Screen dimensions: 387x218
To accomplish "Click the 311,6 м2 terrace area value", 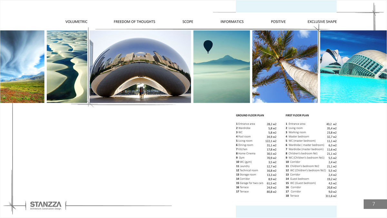I will [331, 196].
